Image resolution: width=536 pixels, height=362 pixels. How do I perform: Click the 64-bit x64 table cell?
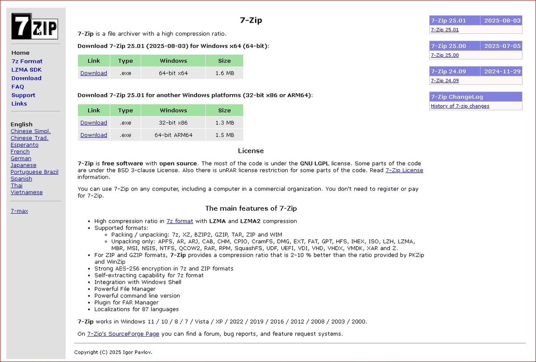(173, 73)
